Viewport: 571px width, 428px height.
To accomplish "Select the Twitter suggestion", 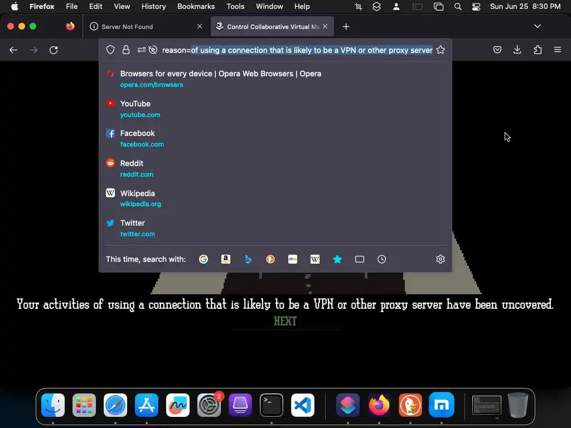I will (275, 228).
